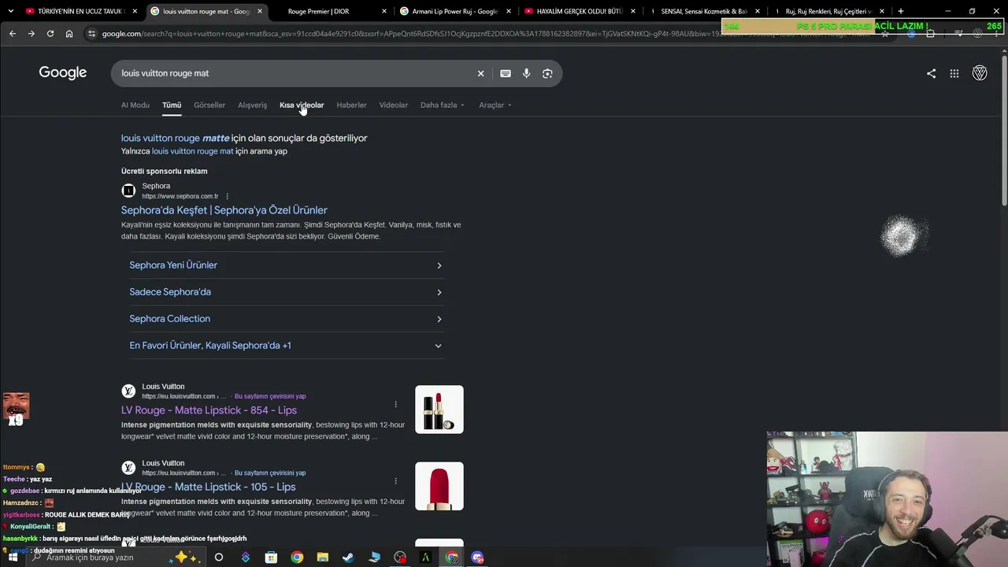Click the 'louis vuitton rouge matte' suggested query

pyautogui.click(x=176, y=138)
